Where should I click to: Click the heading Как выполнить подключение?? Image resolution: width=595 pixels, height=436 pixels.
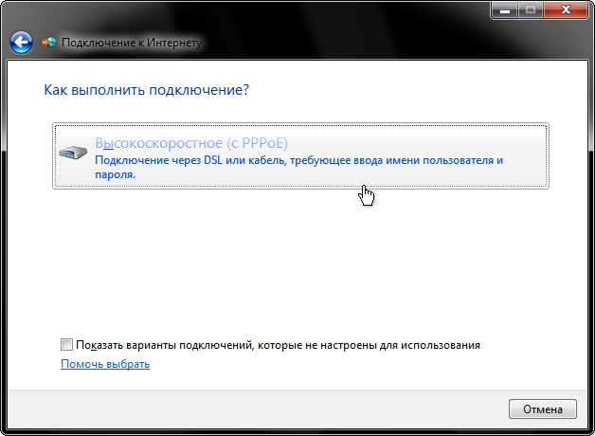pyautogui.click(x=147, y=90)
